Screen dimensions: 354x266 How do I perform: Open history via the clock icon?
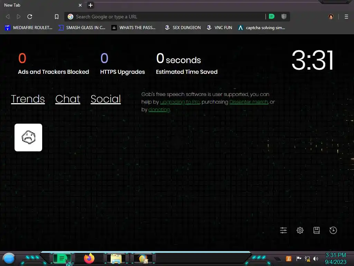(x=333, y=230)
